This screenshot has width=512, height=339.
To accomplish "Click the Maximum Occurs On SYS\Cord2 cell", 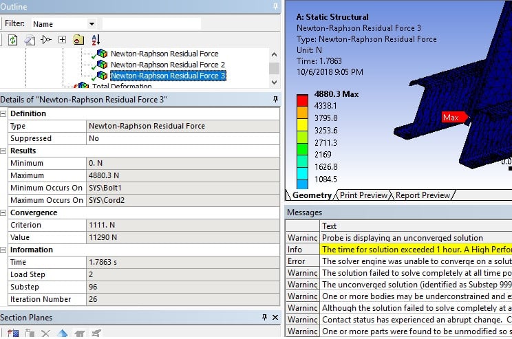I will tap(183, 200).
